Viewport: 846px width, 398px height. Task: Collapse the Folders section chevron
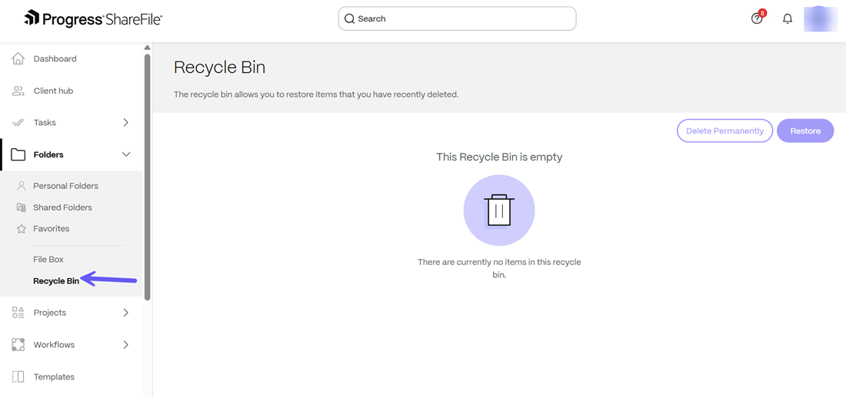click(126, 154)
